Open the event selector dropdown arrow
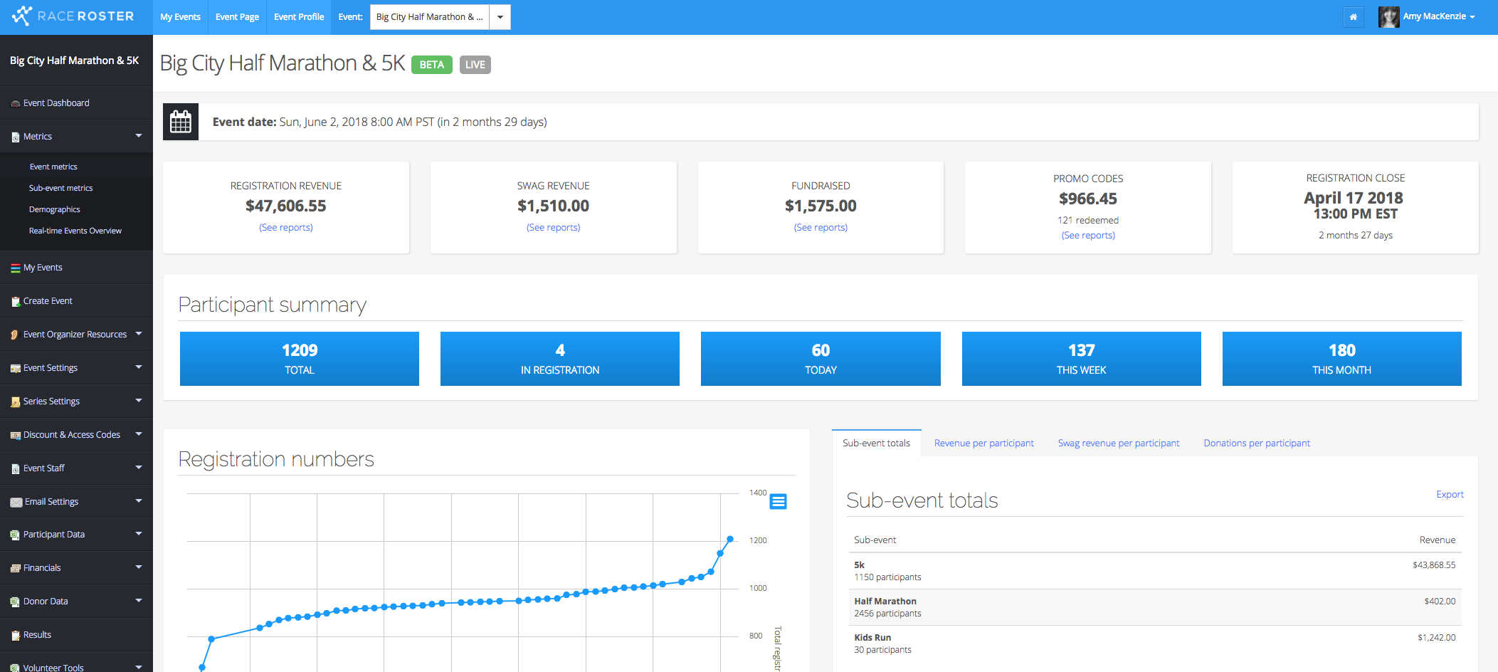1498x672 pixels. point(500,17)
